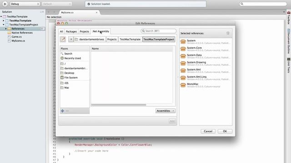Viewport: 291px width, 163px height.
Task: Select the .Net Assembly tab
Action: [x=101, y=31]
